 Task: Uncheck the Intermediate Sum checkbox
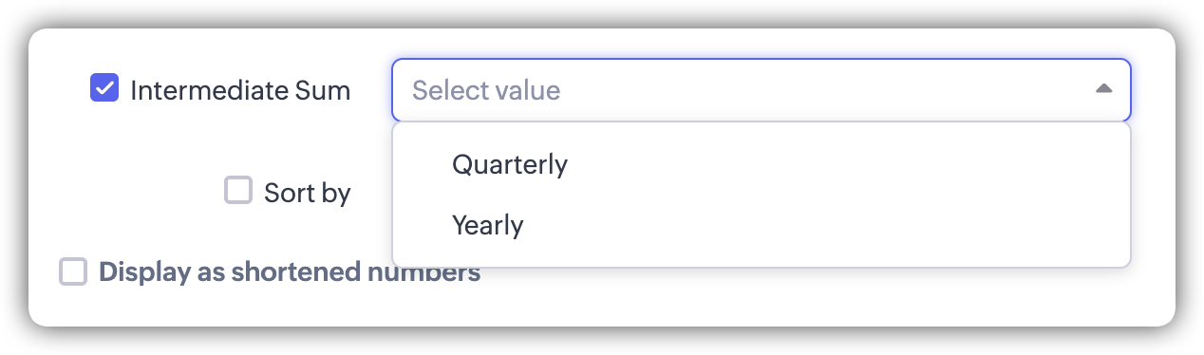click(x=104, y=89)
